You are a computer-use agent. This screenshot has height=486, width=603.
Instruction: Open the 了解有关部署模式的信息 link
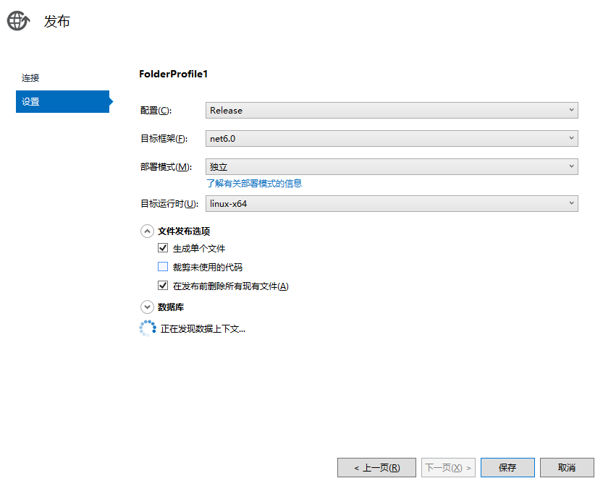pyautogui.click(x=254, y=184)
